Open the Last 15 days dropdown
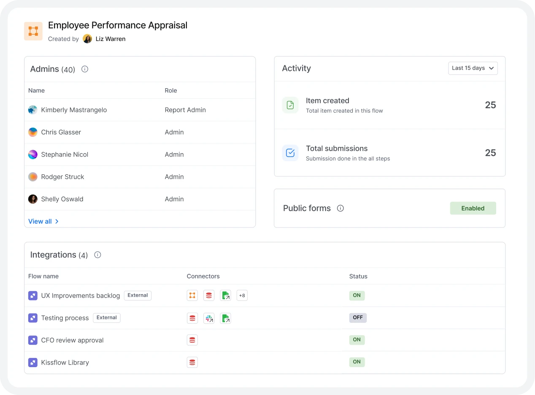Image resolution: width=535 pixels, height=395 pixels. (473, 68)
